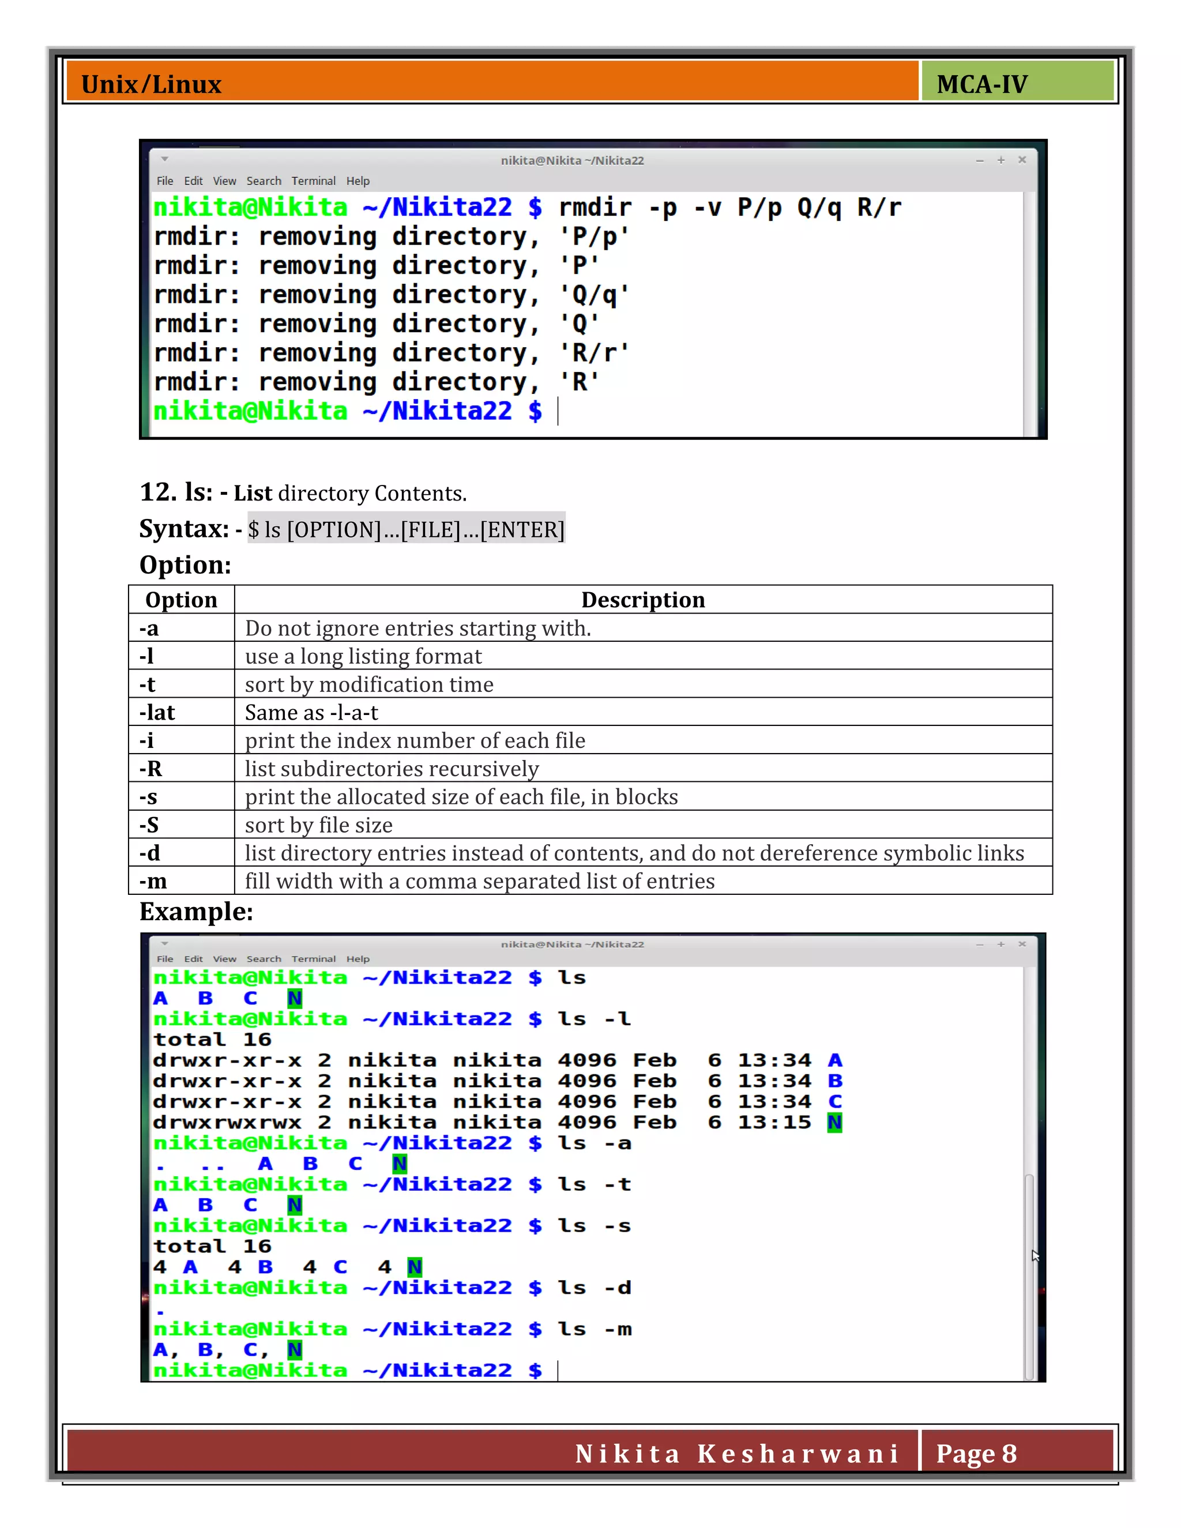This screenshot has width=1181, height=1528.
Task: Open File menu in upper terminal window
Action: 165,180
